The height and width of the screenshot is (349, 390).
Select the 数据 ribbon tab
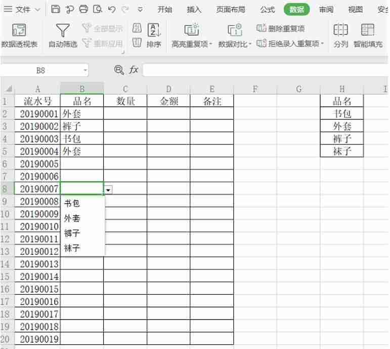point(296,10)
